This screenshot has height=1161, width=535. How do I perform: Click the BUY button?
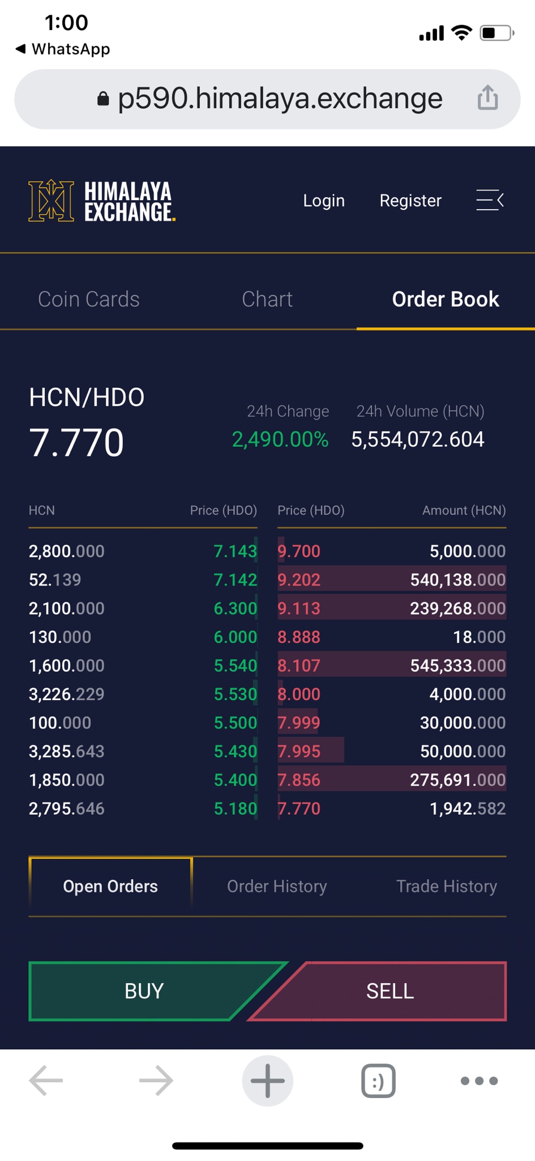tap(144, 991)
